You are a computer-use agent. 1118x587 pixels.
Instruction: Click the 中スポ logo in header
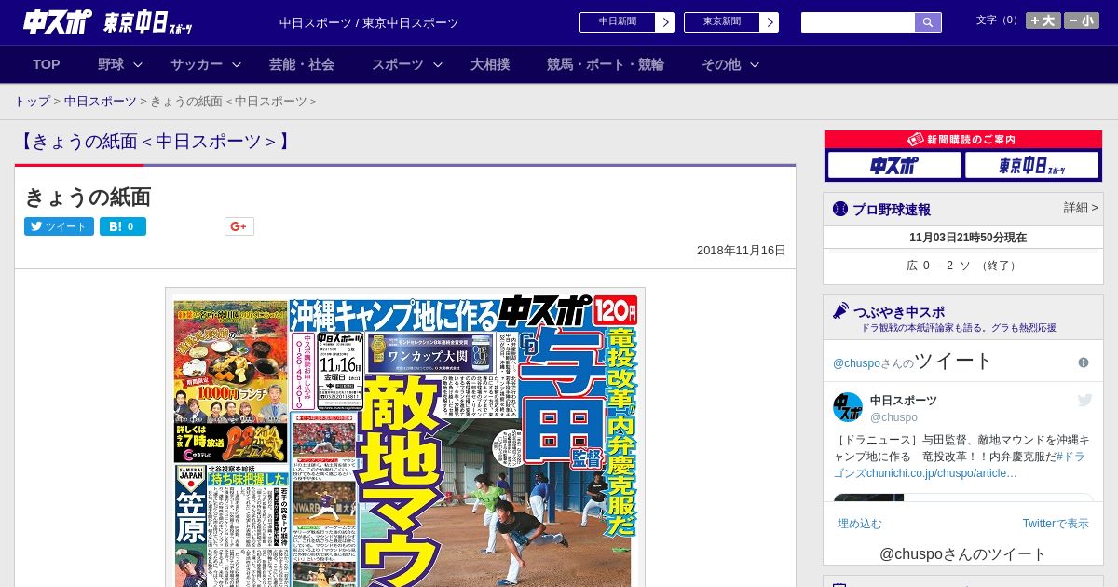tap(58, 21)
